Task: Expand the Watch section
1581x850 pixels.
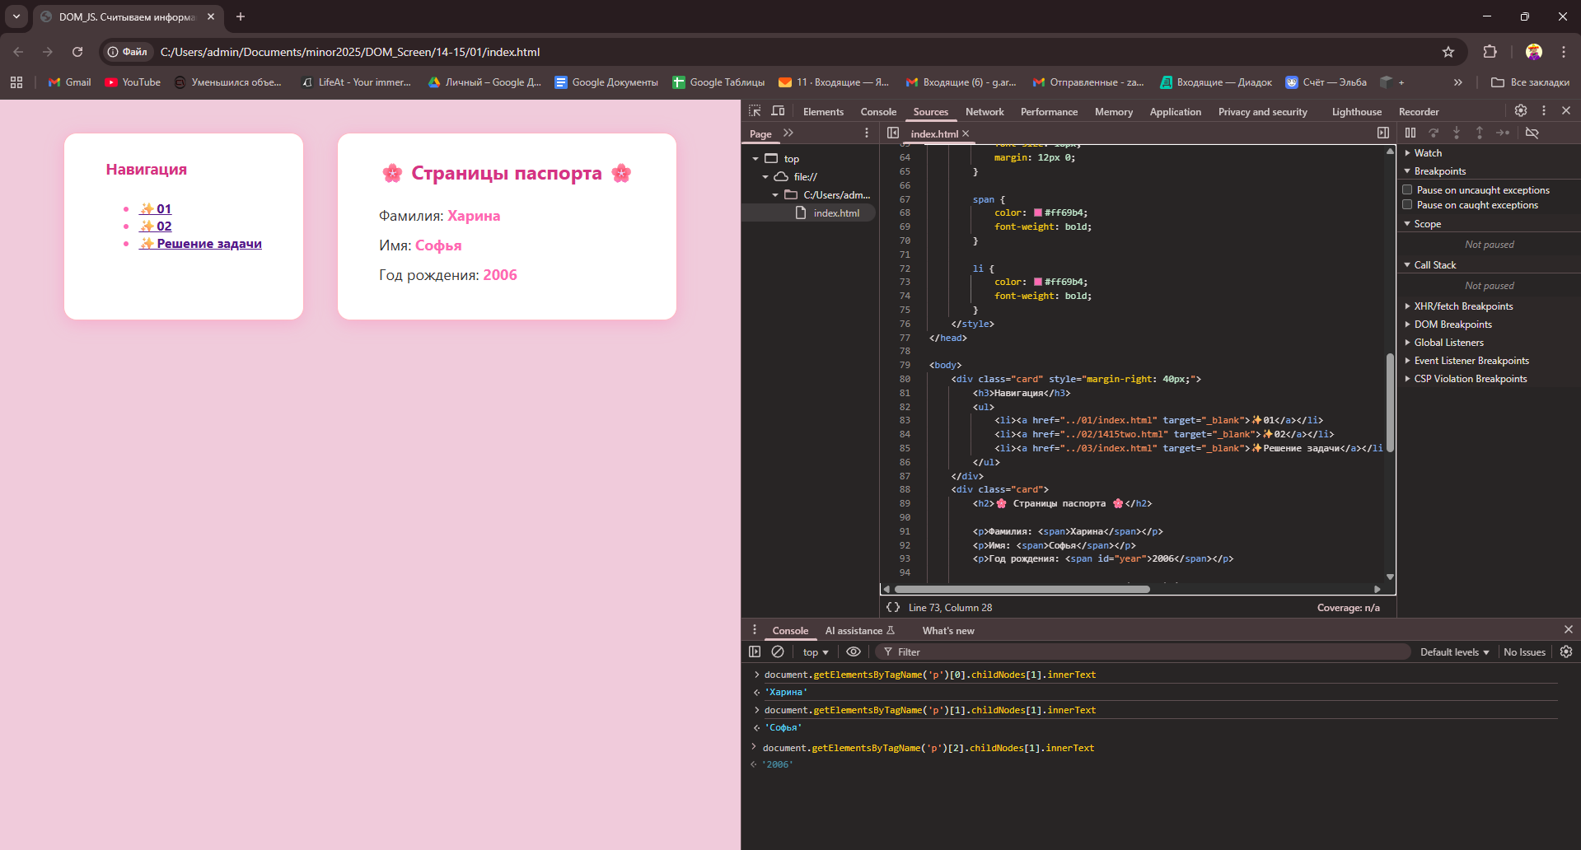Action: coord(1428,153)
